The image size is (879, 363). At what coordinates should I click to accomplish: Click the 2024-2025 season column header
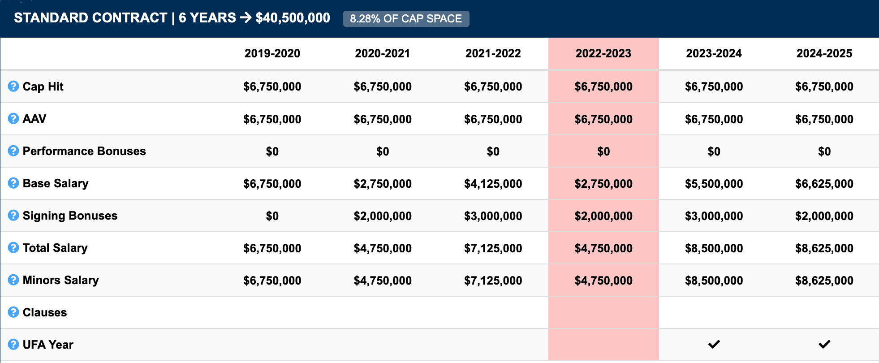coord(824,53)
